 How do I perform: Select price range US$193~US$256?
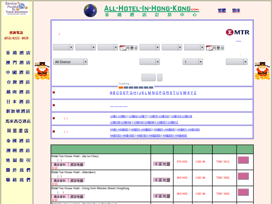click(144, 122)
